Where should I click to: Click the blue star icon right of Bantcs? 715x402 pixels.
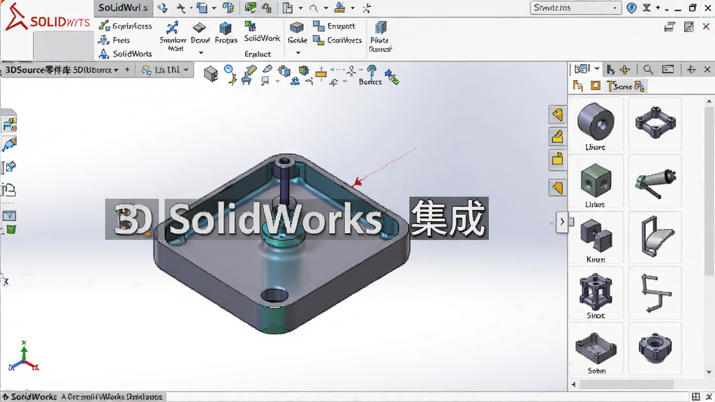tap(392, 77)
